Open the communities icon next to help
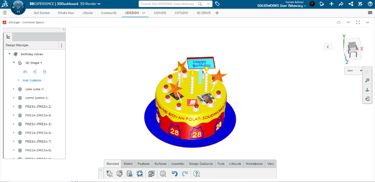The image size is (375, 182). tap(361, 4)
